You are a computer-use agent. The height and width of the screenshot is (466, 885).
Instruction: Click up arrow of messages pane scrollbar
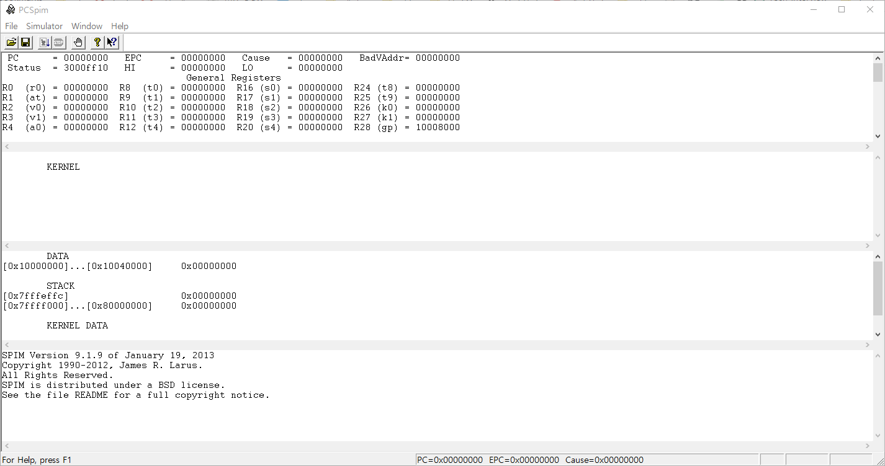click(878, 355)
